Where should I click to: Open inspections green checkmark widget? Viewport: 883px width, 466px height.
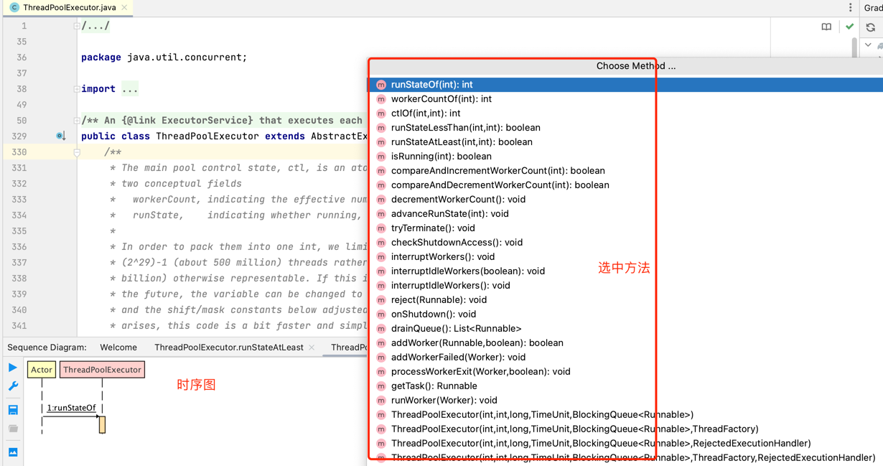tap(849, 27)
